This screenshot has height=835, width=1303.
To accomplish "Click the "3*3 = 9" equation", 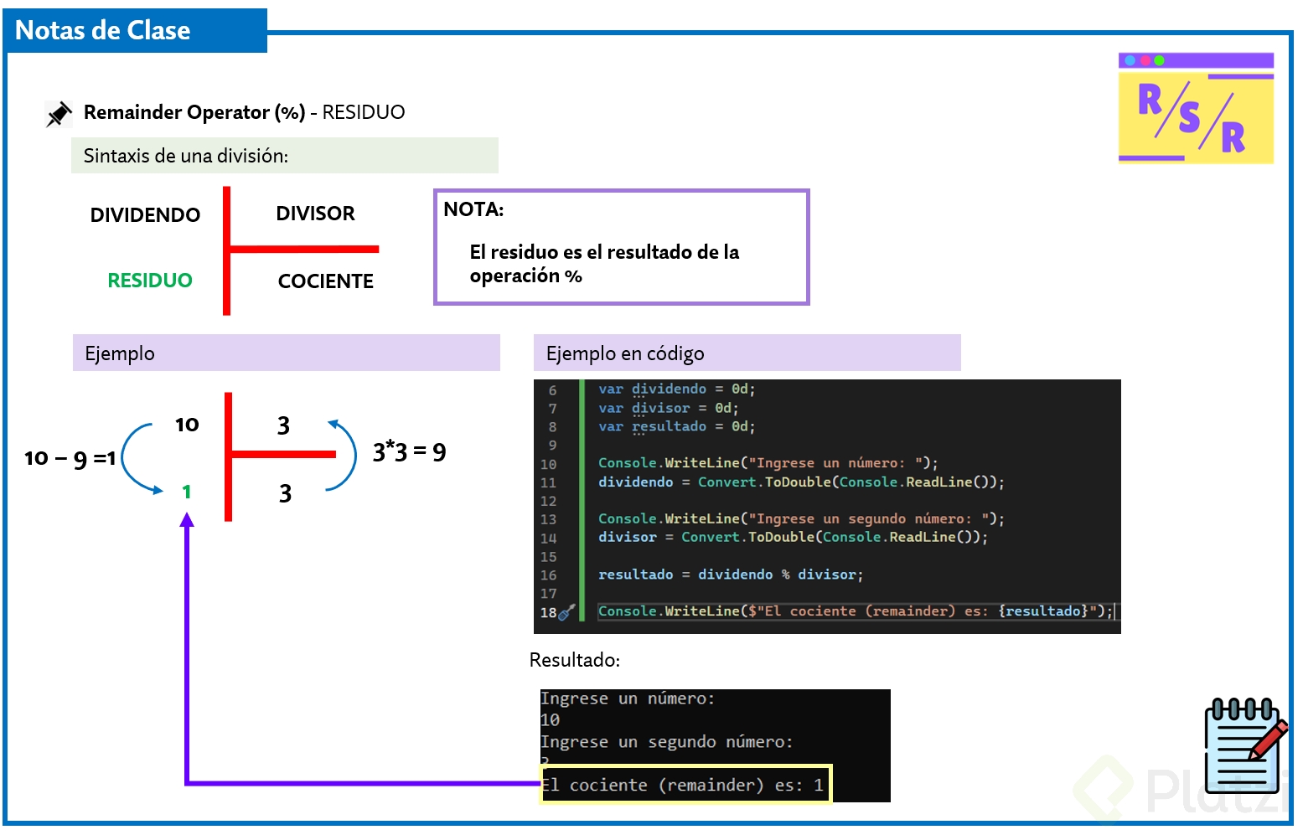I will tap(409, 451).
